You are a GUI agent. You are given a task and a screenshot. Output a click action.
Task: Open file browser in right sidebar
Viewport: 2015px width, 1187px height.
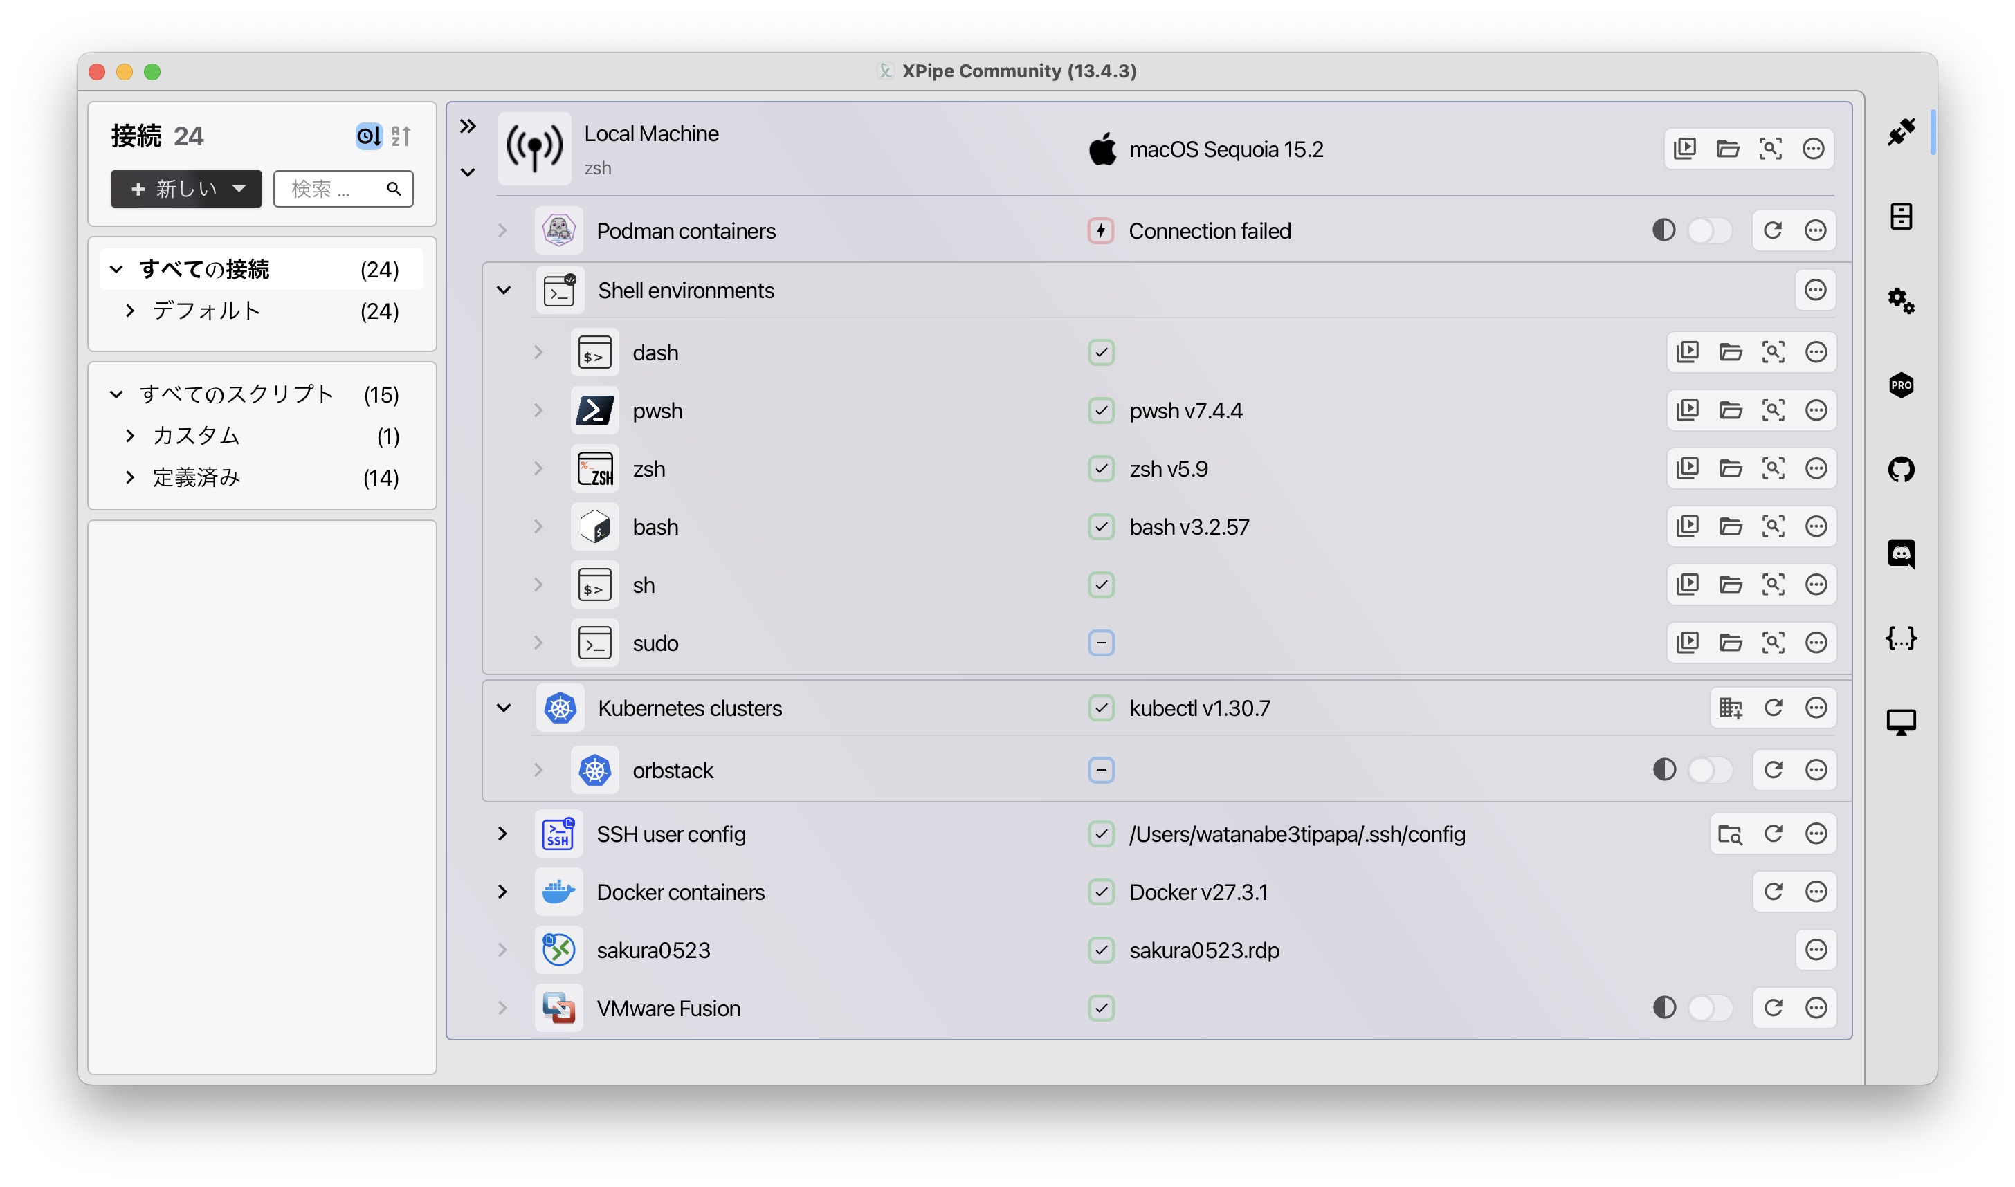[1902, 216]
